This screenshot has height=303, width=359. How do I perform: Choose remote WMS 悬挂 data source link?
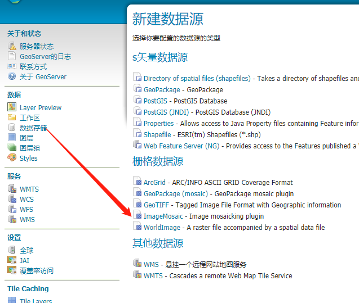pyautogui.click(x=151, y=264)
